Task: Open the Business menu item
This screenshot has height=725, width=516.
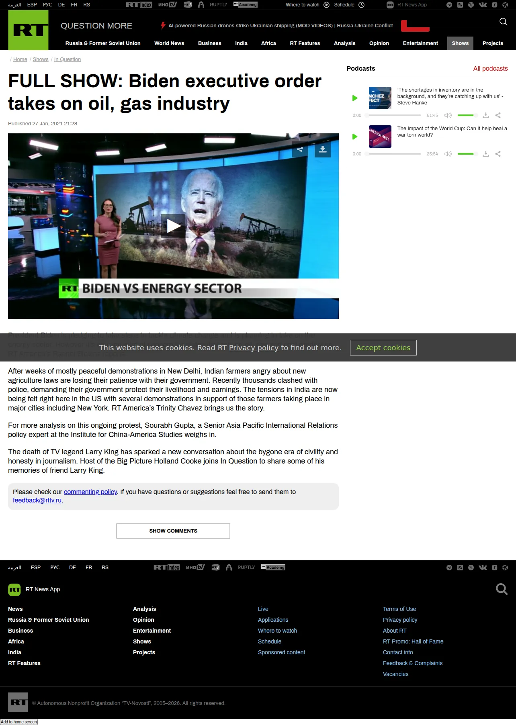Action: 210,43
